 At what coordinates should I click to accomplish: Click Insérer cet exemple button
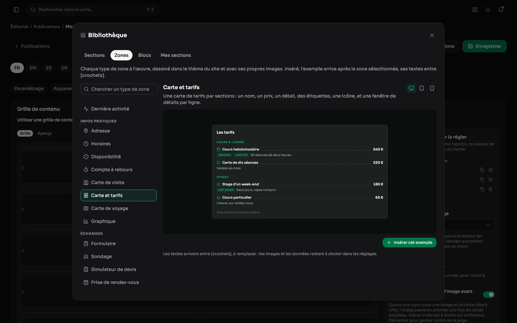point(409,243)
